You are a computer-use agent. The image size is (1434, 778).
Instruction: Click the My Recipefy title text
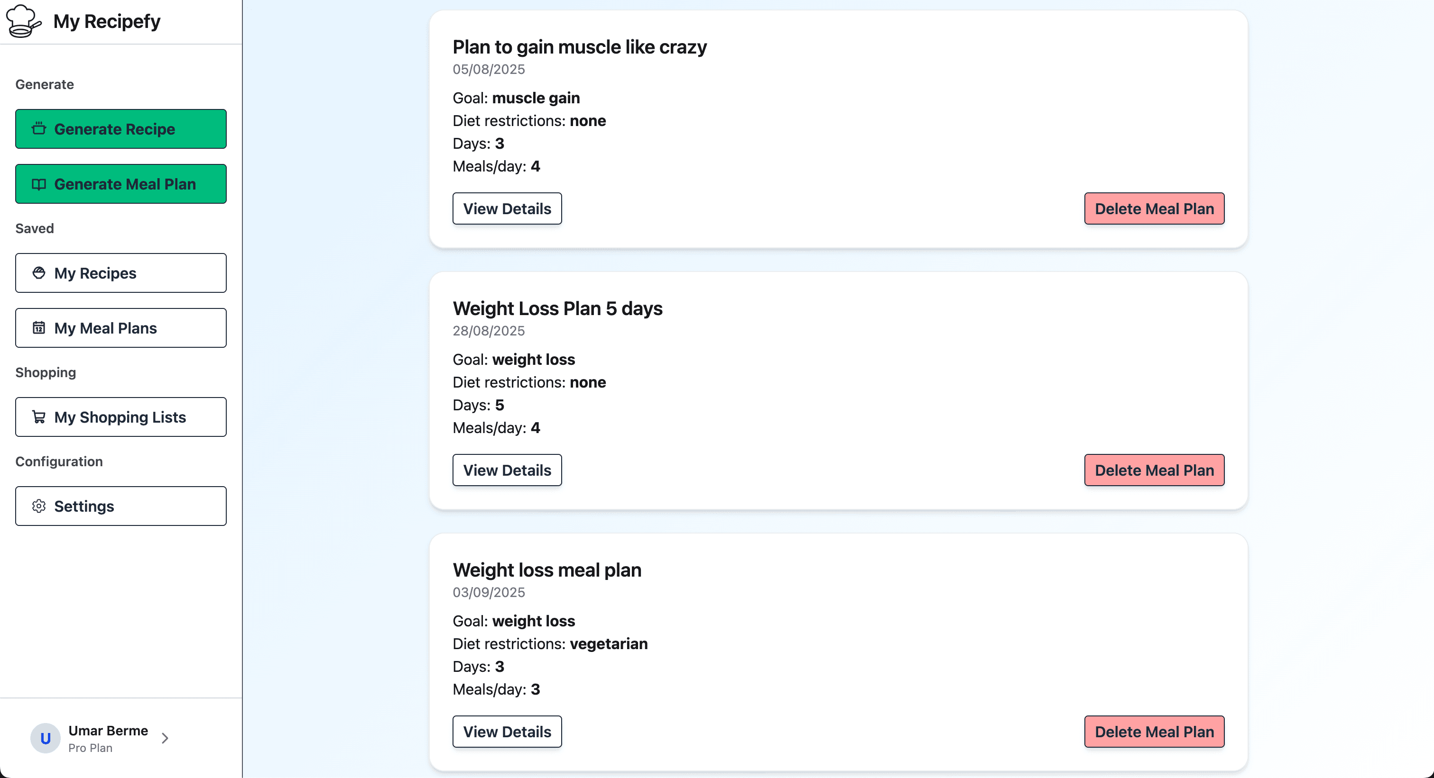click(107, 21)
